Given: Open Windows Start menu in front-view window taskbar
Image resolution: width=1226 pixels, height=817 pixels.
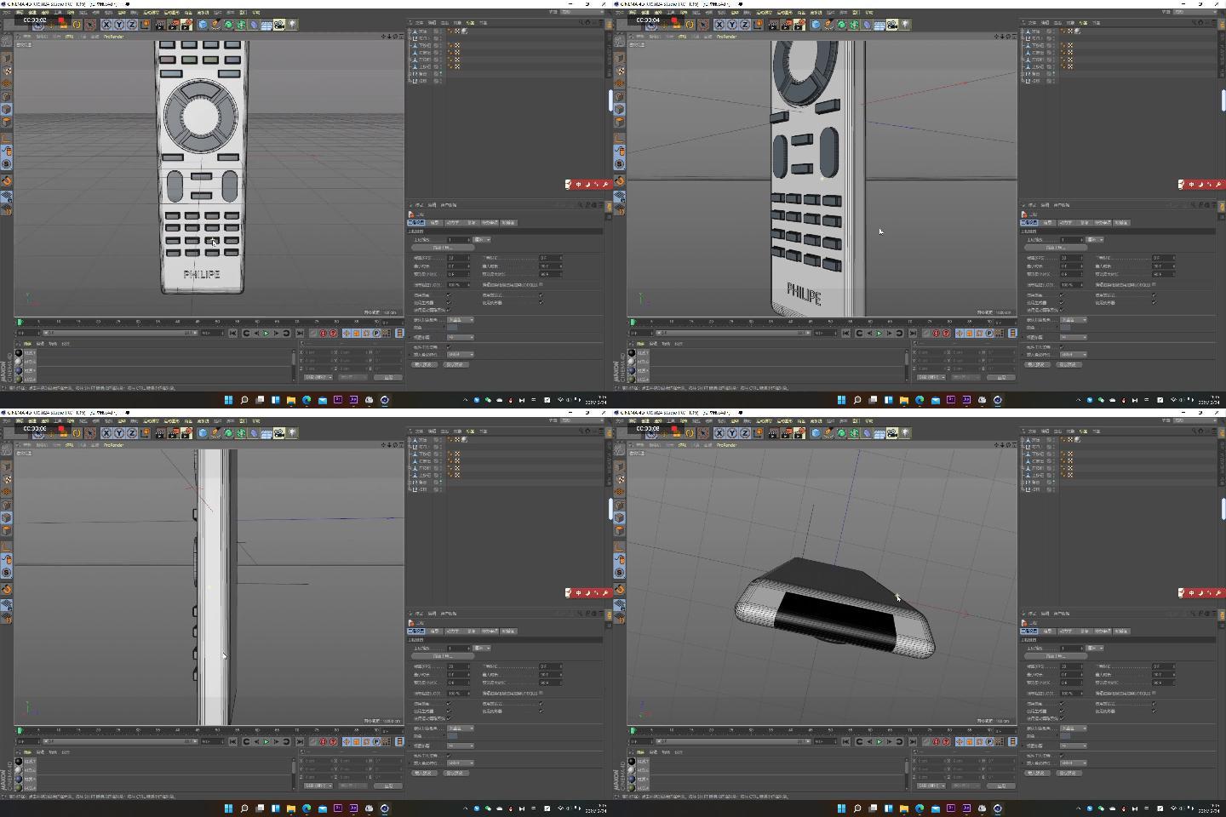Looking at the screenshot, I should pos(228,400).
